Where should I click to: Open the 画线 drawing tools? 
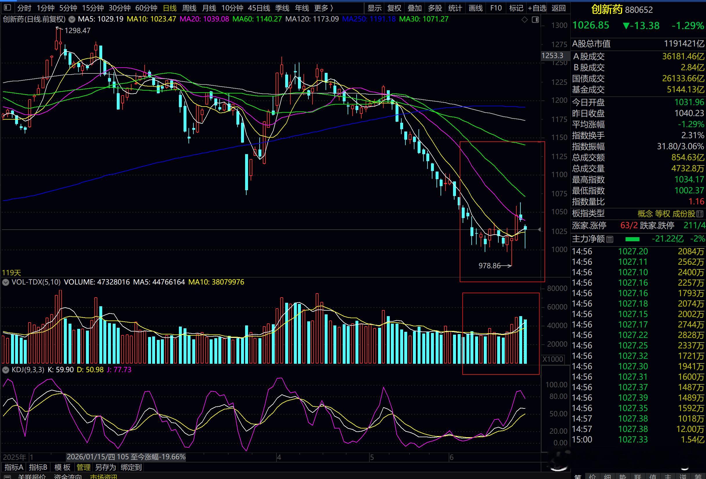click(x=476, y=8)
